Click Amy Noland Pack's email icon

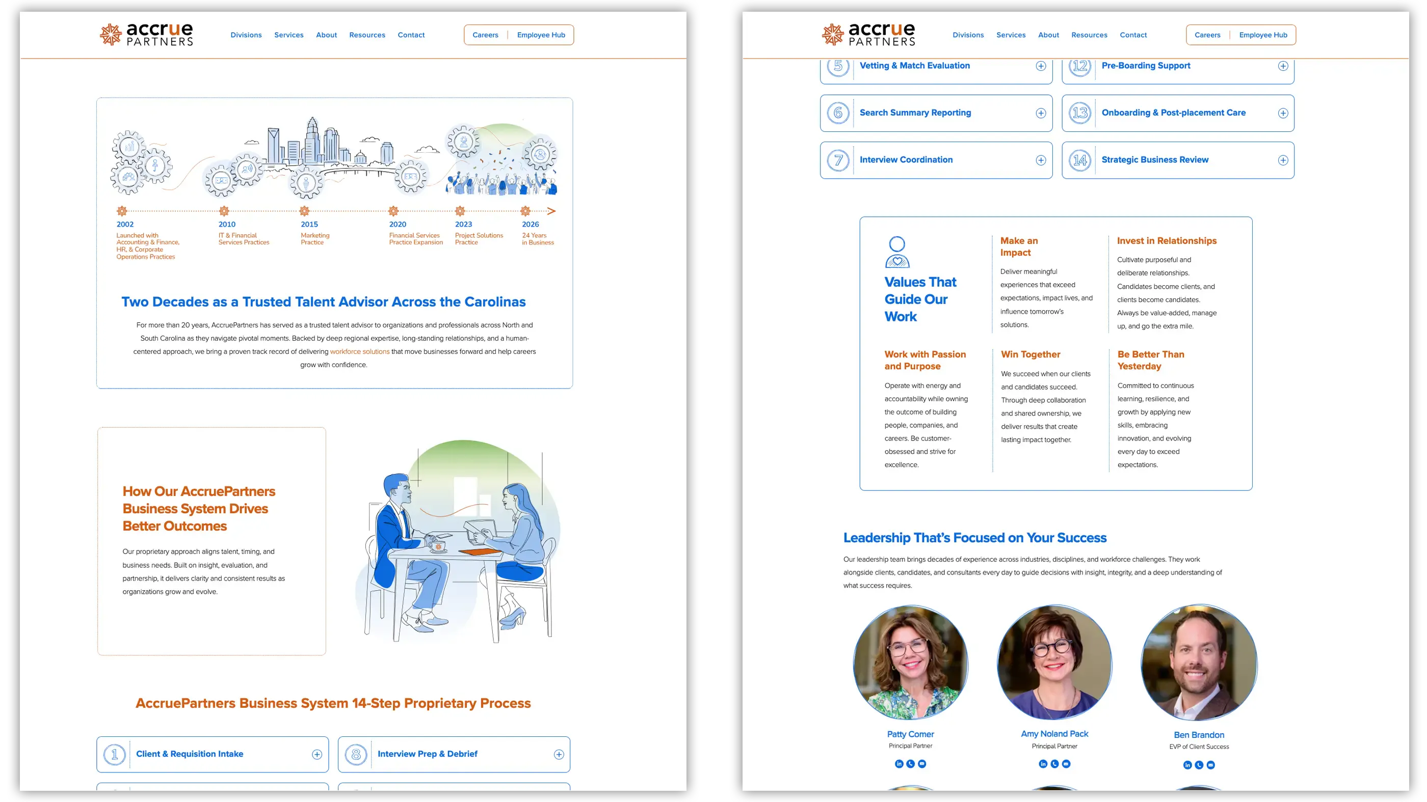(x=1066, y=764)
